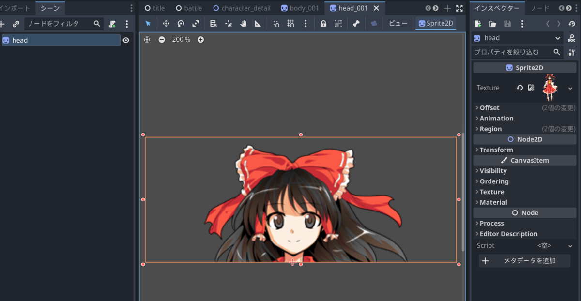Open the scene dock three-dot options

131,8
